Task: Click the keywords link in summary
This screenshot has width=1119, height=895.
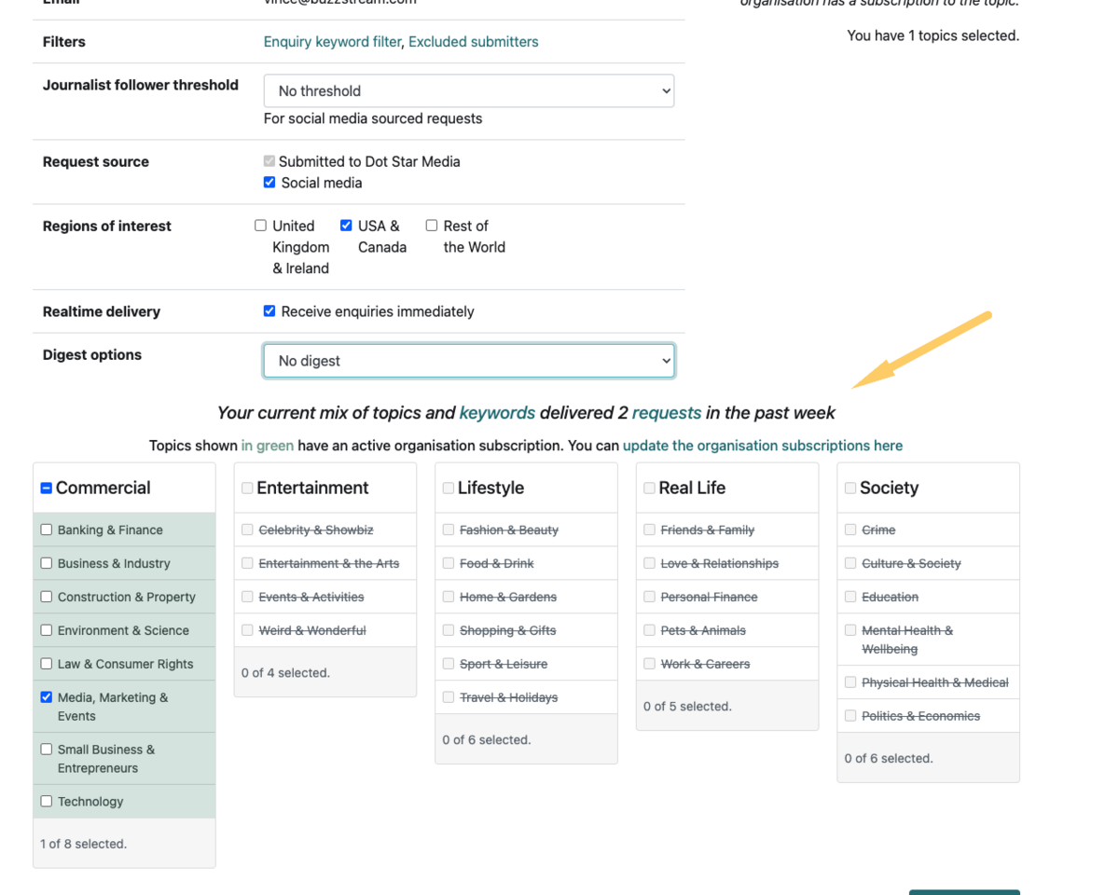Action: pos(497,413)
